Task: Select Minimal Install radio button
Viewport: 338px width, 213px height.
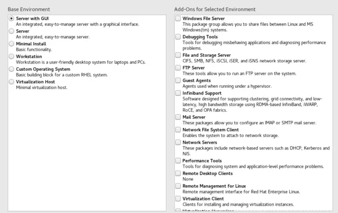Action: 11,44
